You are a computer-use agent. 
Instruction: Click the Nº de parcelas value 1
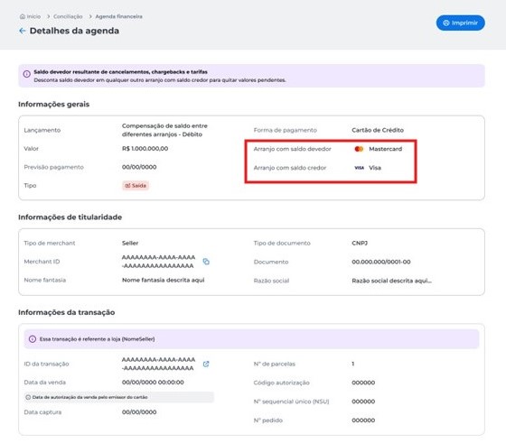353,364
